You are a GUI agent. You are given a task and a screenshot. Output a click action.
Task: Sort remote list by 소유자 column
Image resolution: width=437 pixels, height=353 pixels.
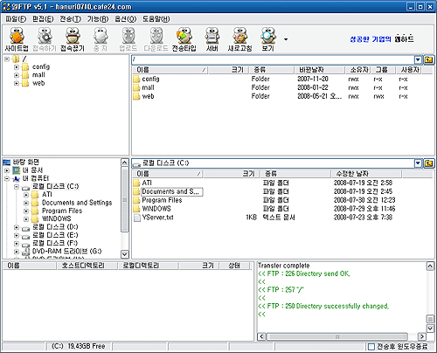358,70
